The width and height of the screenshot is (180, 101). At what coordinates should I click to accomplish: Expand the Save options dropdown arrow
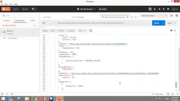pyautogui.click(x=175, y=23)
